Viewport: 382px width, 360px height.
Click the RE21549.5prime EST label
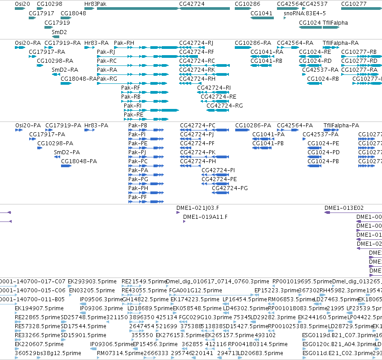coord(144,282)
